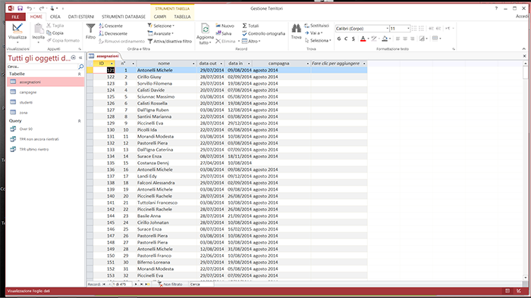This screenshot has width=531, height=298.
Task: Click the record number box 1 di 475
Action: click(x=122, y=284)
